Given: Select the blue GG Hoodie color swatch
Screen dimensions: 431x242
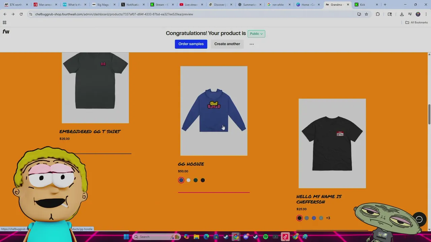Looking at the screenshot, I should [181, 180].
